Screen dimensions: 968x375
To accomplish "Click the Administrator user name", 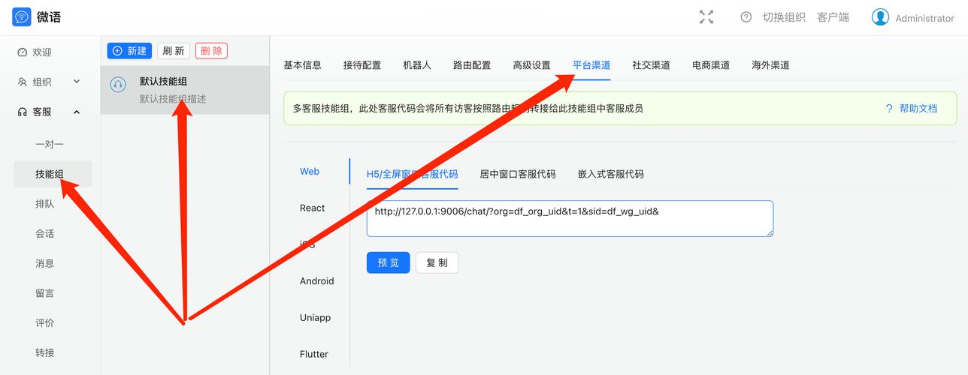I will click(x=924, y=18).
